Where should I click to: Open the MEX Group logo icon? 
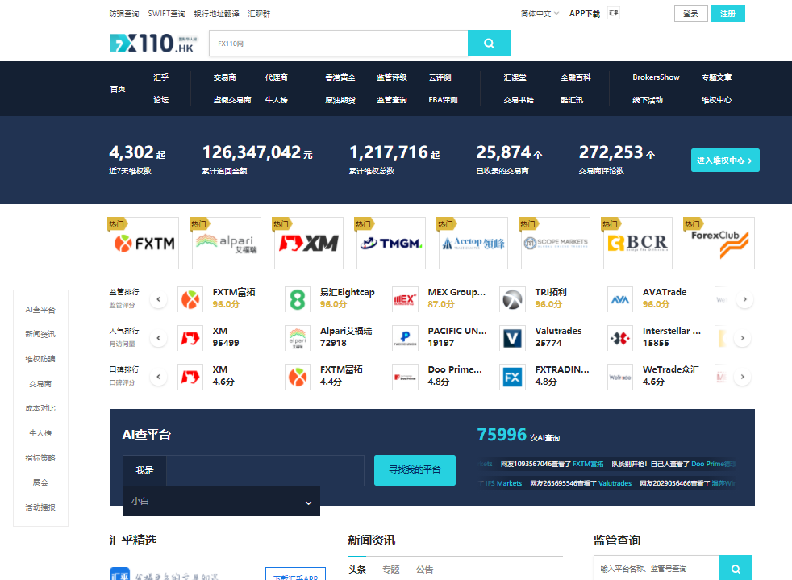[405, 299]
